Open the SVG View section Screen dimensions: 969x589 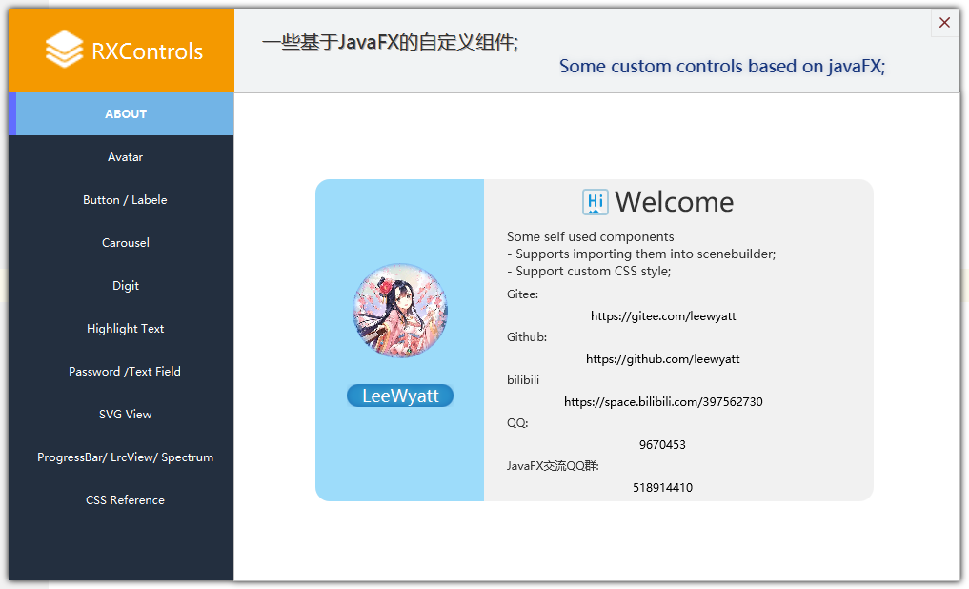(125, 415)
